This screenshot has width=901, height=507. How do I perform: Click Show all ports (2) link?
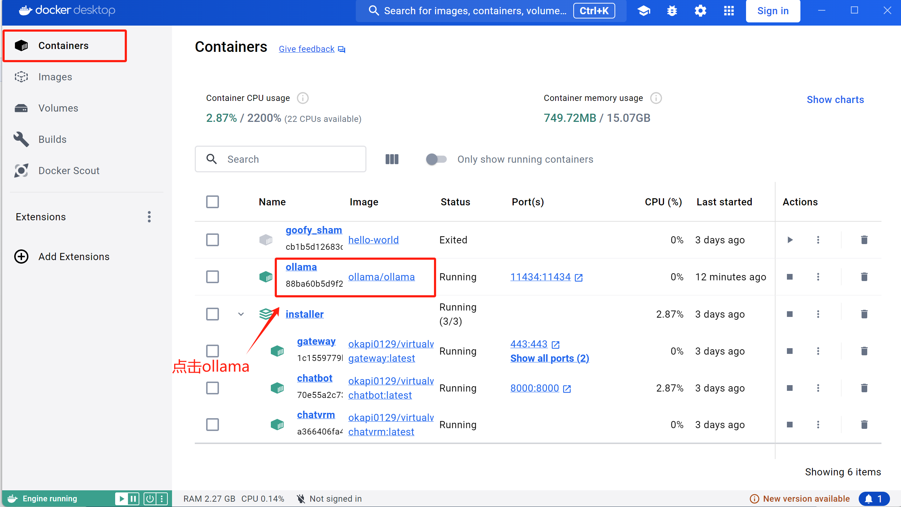click(x=550, y=358)
